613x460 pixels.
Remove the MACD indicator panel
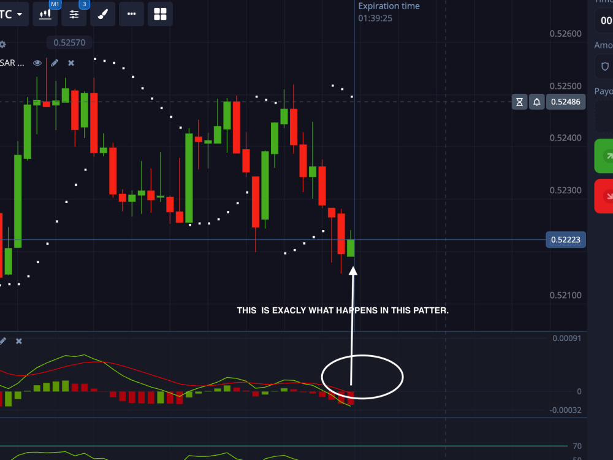point(19,341)
